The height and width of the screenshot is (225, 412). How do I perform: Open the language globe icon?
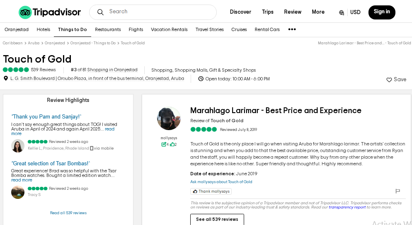point(341,12)
